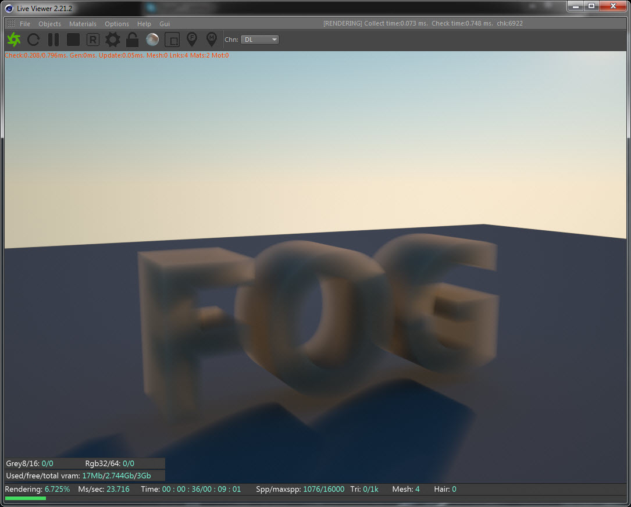Click the Ms/sec 23.716 status value
Screen dimensions: 631x507
[x=104, y=490]
